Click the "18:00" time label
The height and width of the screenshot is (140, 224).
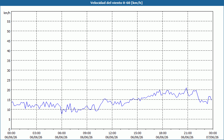pyautogui.click(x=162, y=133)
